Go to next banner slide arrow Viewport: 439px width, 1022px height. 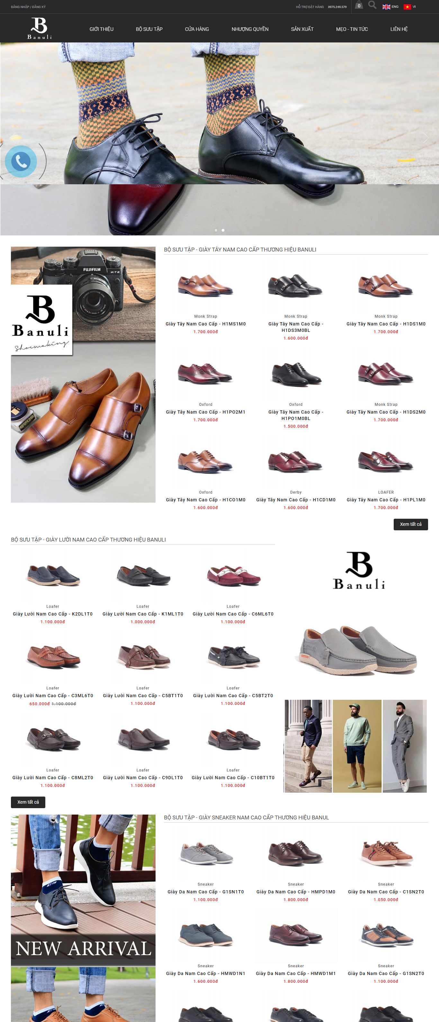[x=425, y=138]
